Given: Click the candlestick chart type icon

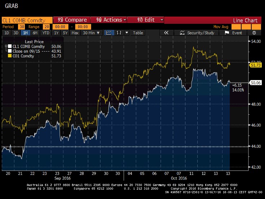Looking at the screenshot, I should coord(119,33).
